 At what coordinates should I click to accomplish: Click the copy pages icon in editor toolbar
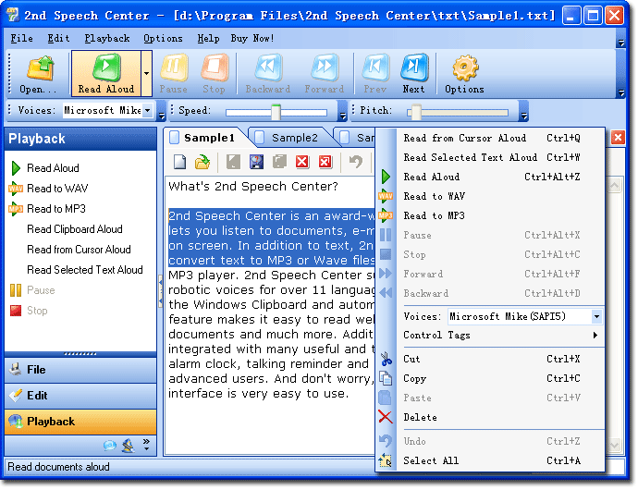click(279, 162)
